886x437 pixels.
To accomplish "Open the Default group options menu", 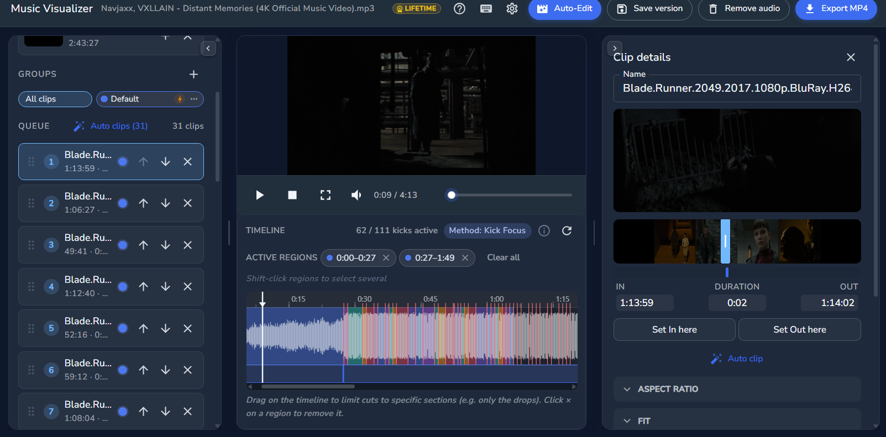I will tap(194, 99).
